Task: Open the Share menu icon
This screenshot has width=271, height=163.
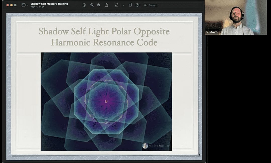Action: coord(106,5)
